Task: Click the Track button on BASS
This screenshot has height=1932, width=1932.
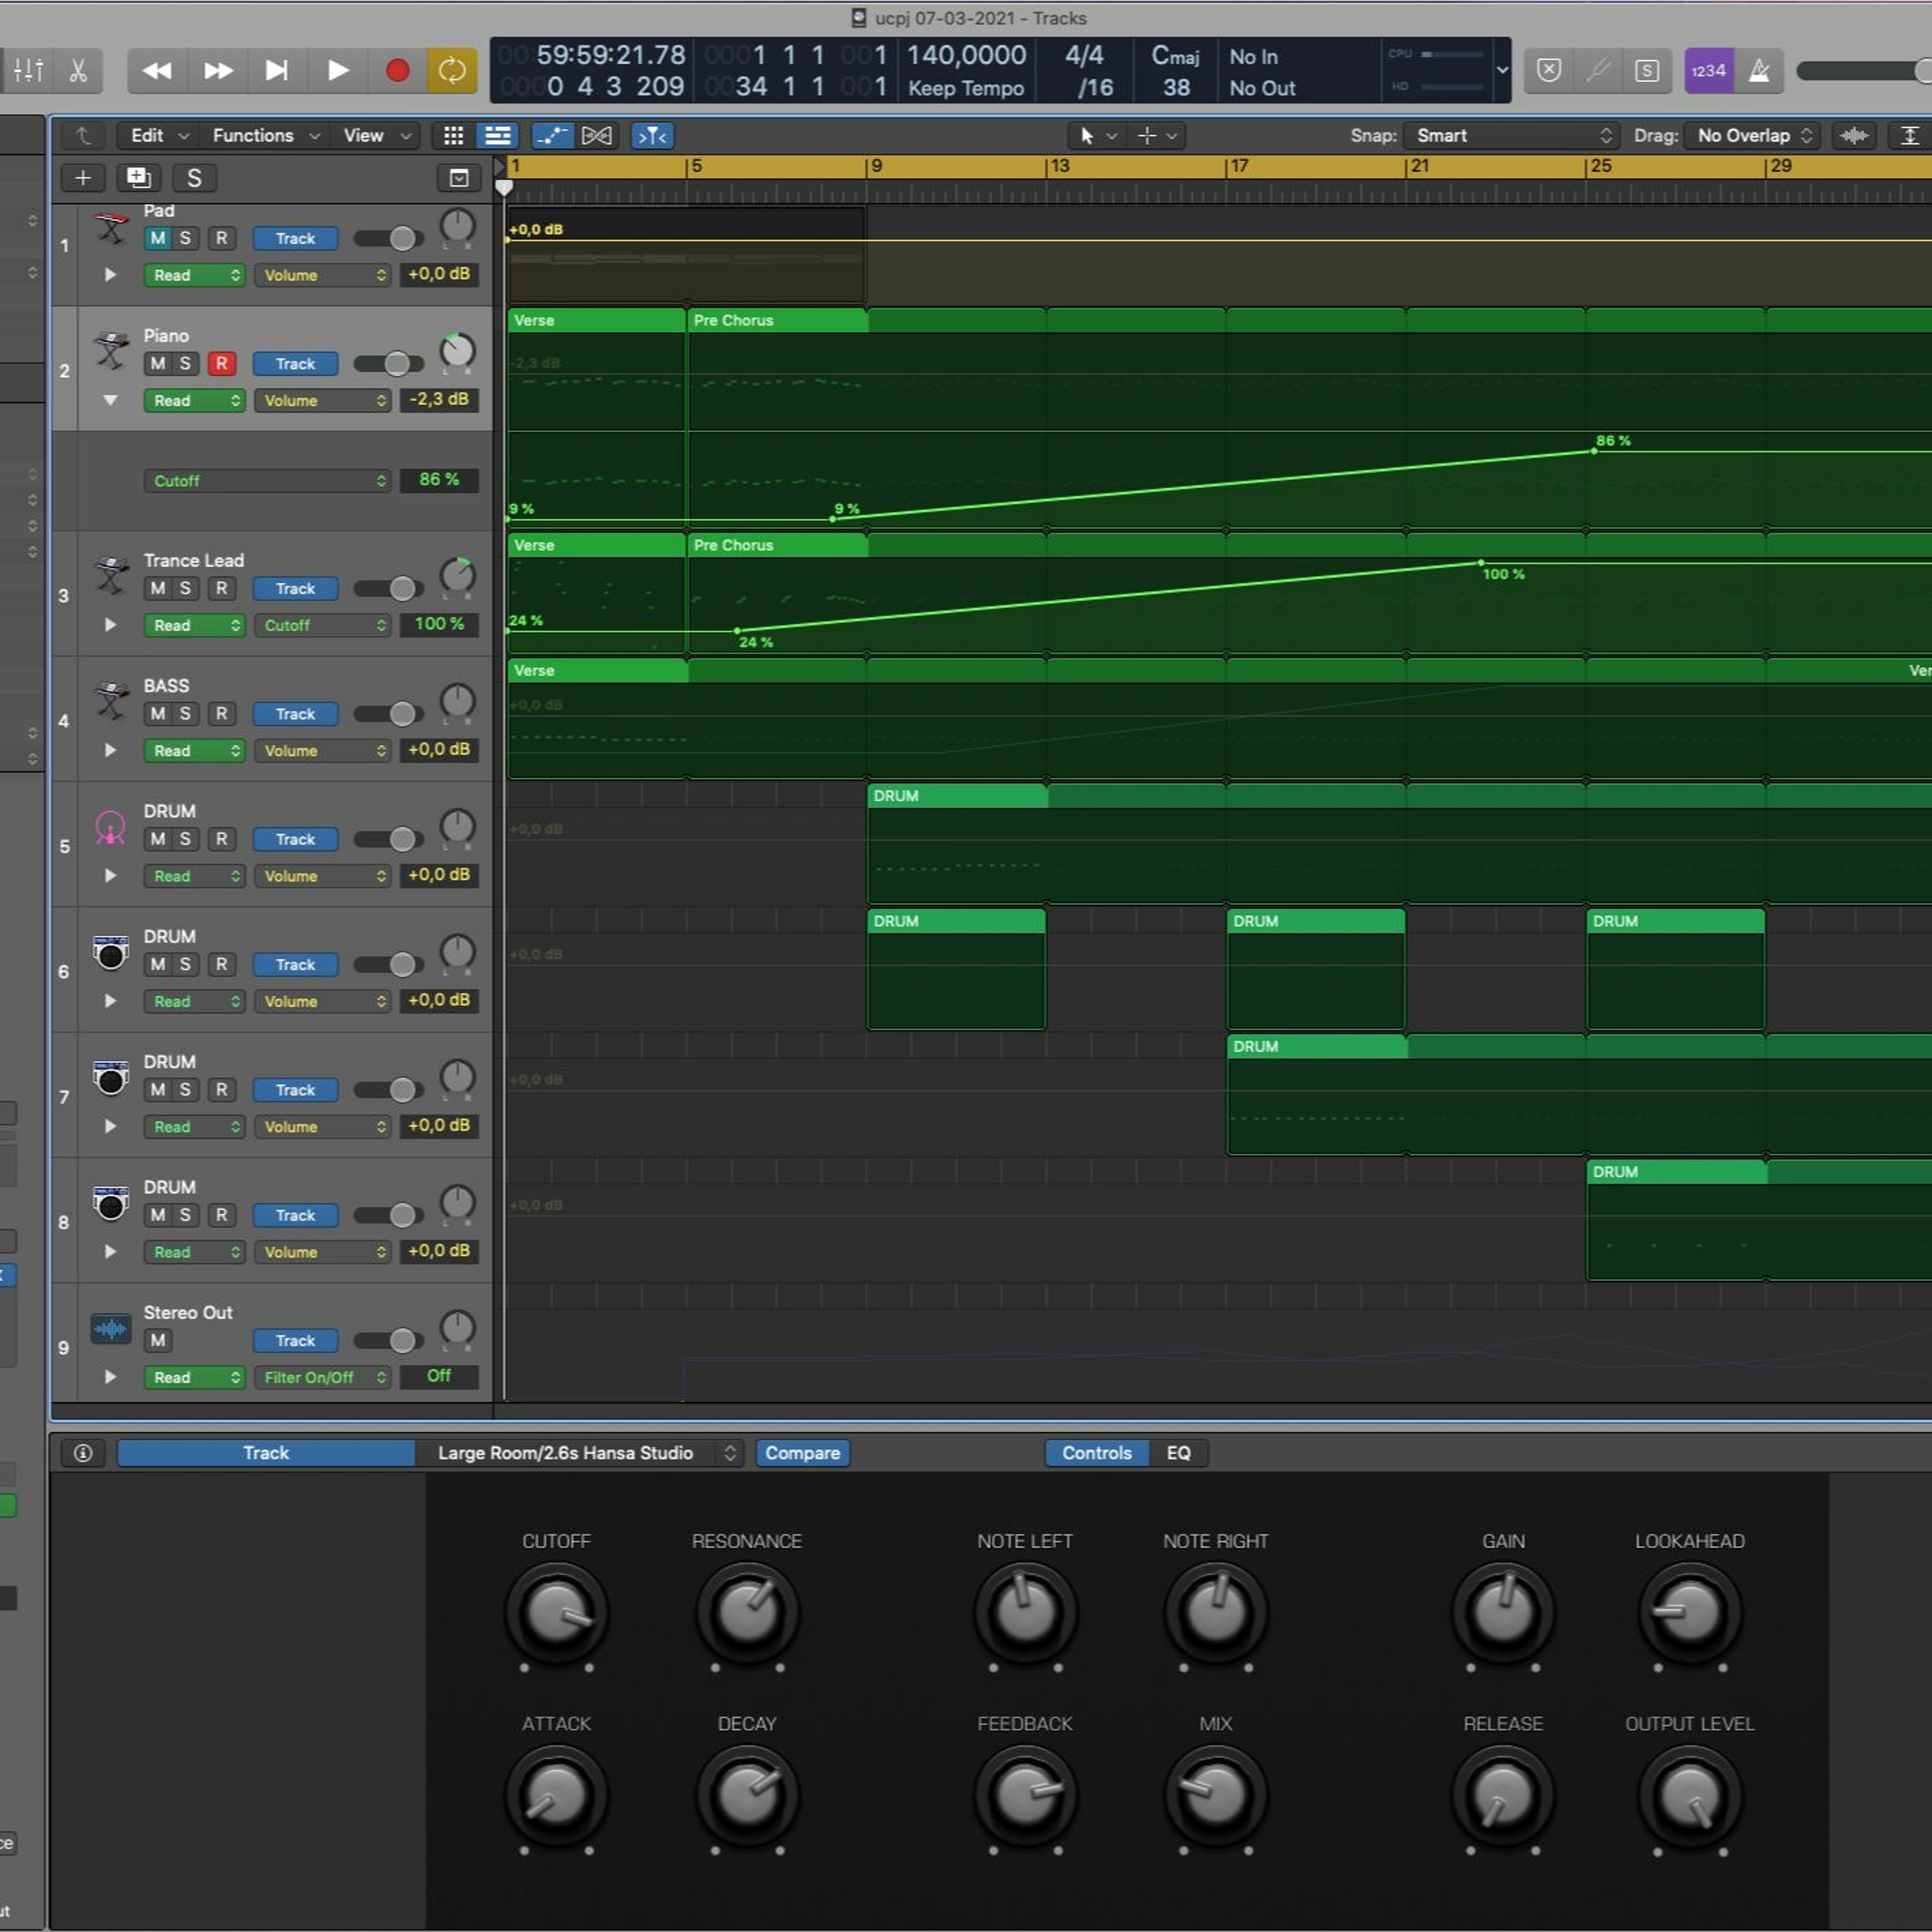Action: pyautogui.click(x=295, y=714)
